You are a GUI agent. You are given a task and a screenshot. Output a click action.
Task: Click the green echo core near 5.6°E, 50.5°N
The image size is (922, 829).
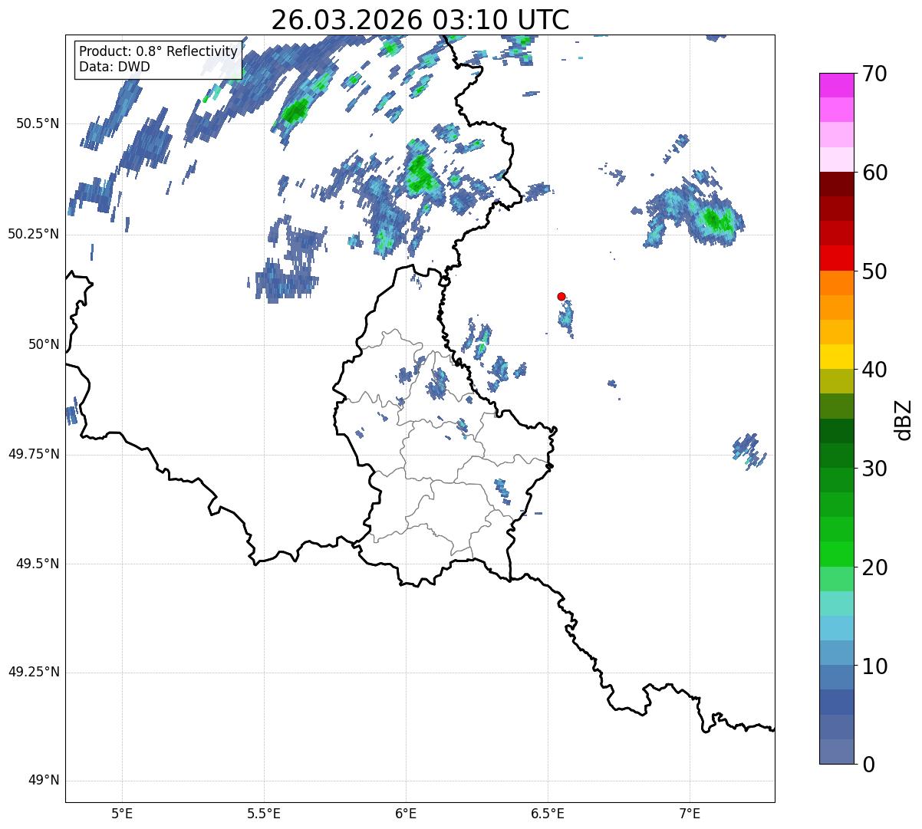pos(295,113)
